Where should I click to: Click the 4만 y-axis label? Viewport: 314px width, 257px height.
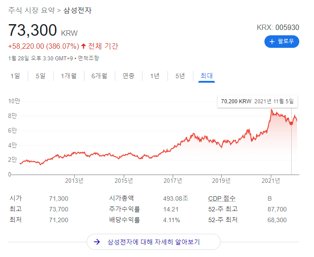pos(13,145)
